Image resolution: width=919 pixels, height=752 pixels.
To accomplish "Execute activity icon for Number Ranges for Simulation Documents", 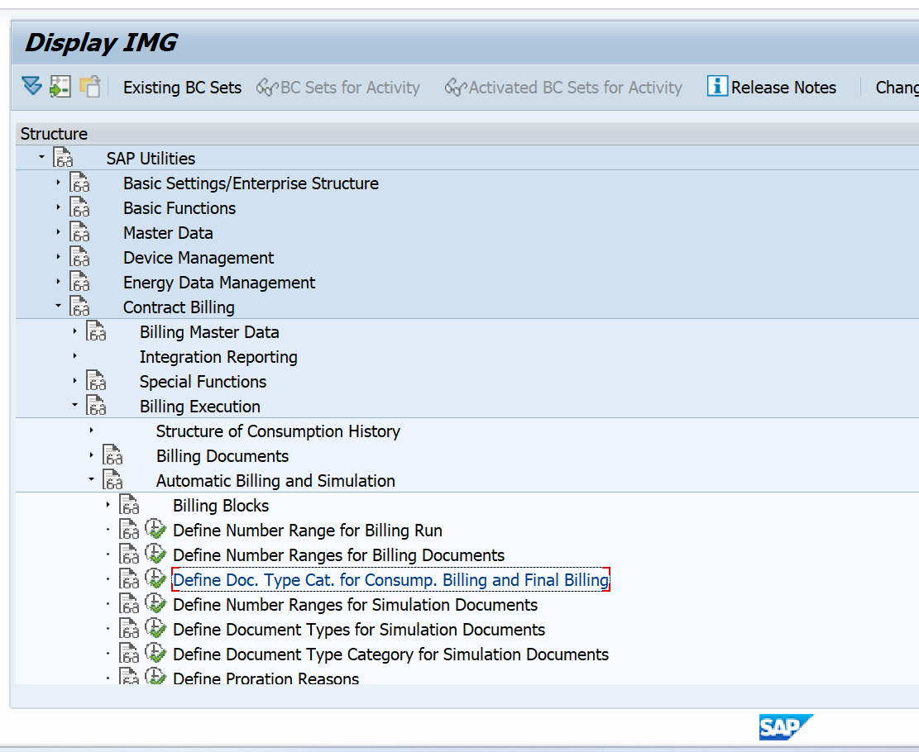I will (x=156, y=604).
